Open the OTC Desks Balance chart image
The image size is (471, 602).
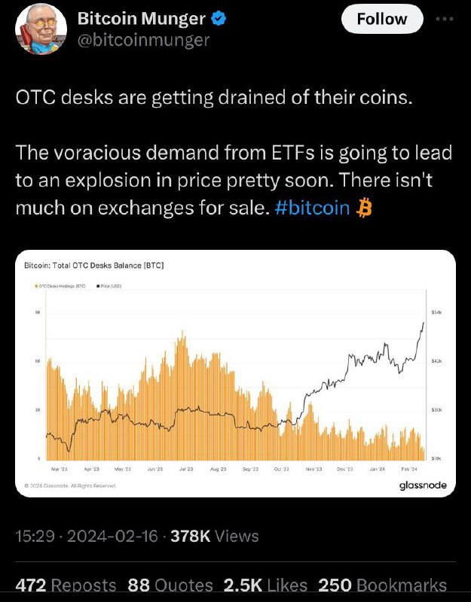pyautogui.click(x=235, y=373)
